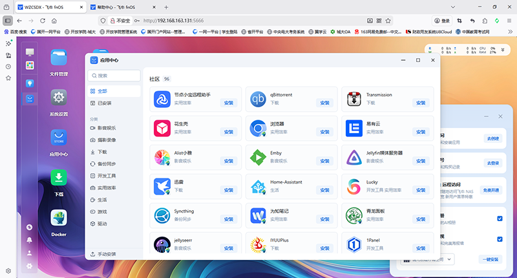Open the 应用中心 STORE desktop icon

[59, 138]
